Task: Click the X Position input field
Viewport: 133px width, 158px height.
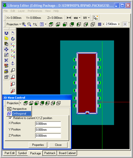Action: (48, 124)
